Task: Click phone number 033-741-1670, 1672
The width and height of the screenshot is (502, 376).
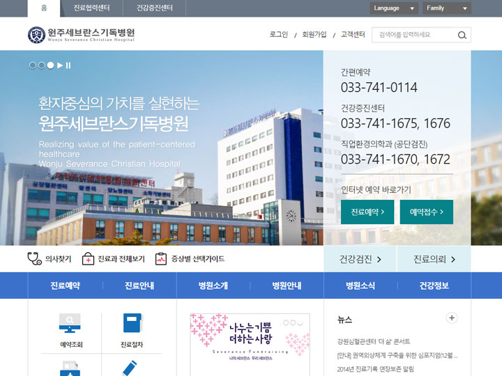Action: [395, 159]
